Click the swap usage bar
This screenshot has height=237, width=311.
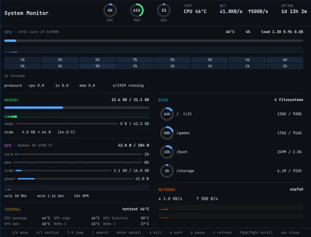pyautogui.click(x=67, y=123)
